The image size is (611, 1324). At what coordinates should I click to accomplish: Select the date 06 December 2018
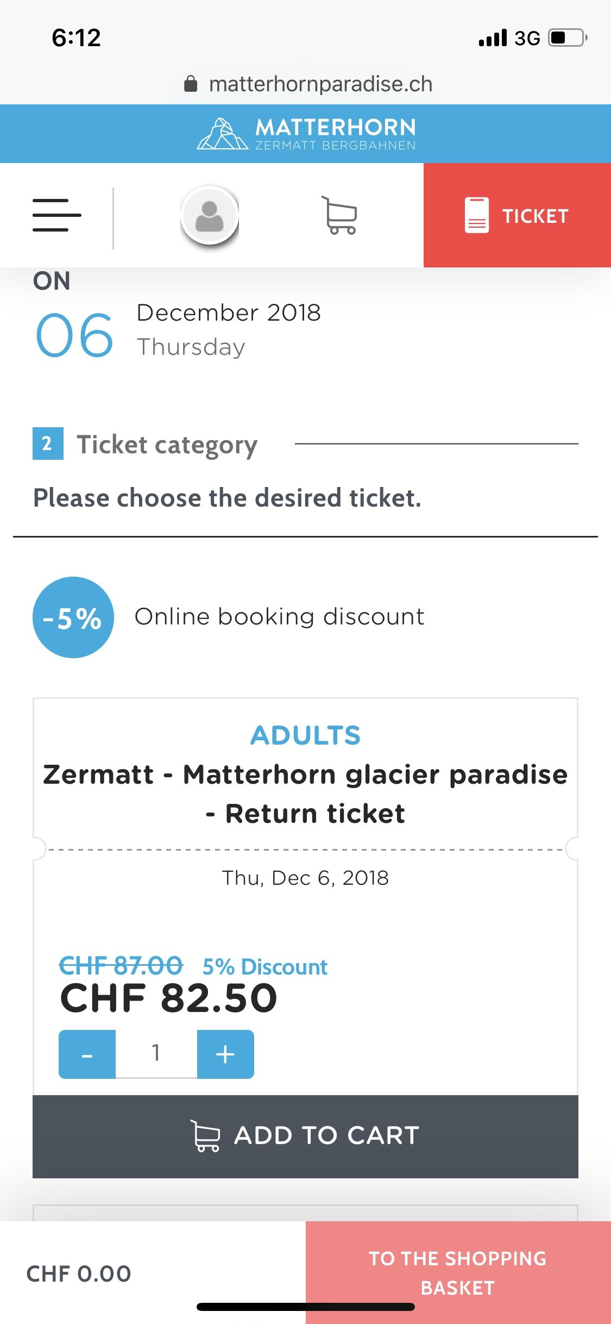click(x=74, y=335)
